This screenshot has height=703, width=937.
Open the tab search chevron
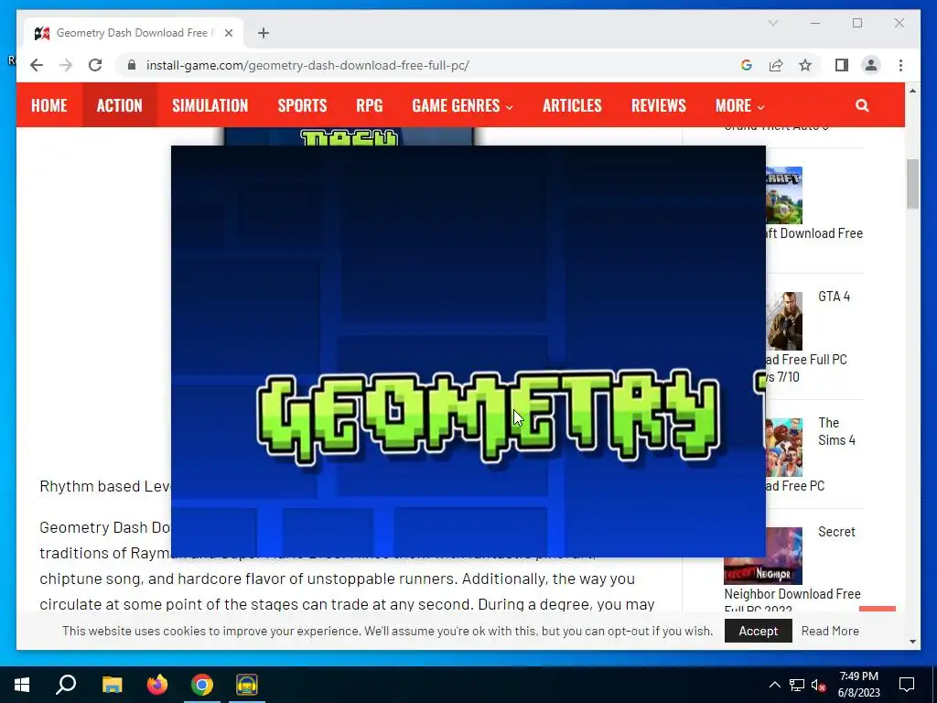(x=772, y=23)
